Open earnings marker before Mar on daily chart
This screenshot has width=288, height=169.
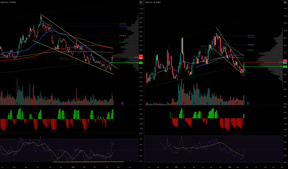92,104
